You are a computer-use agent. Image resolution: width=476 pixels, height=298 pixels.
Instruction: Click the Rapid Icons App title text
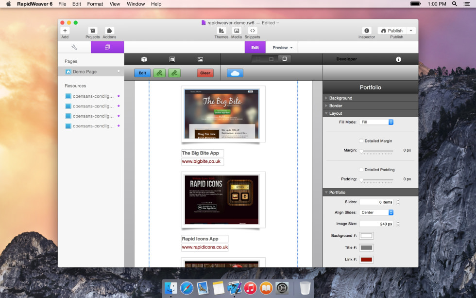click(200, 239)
